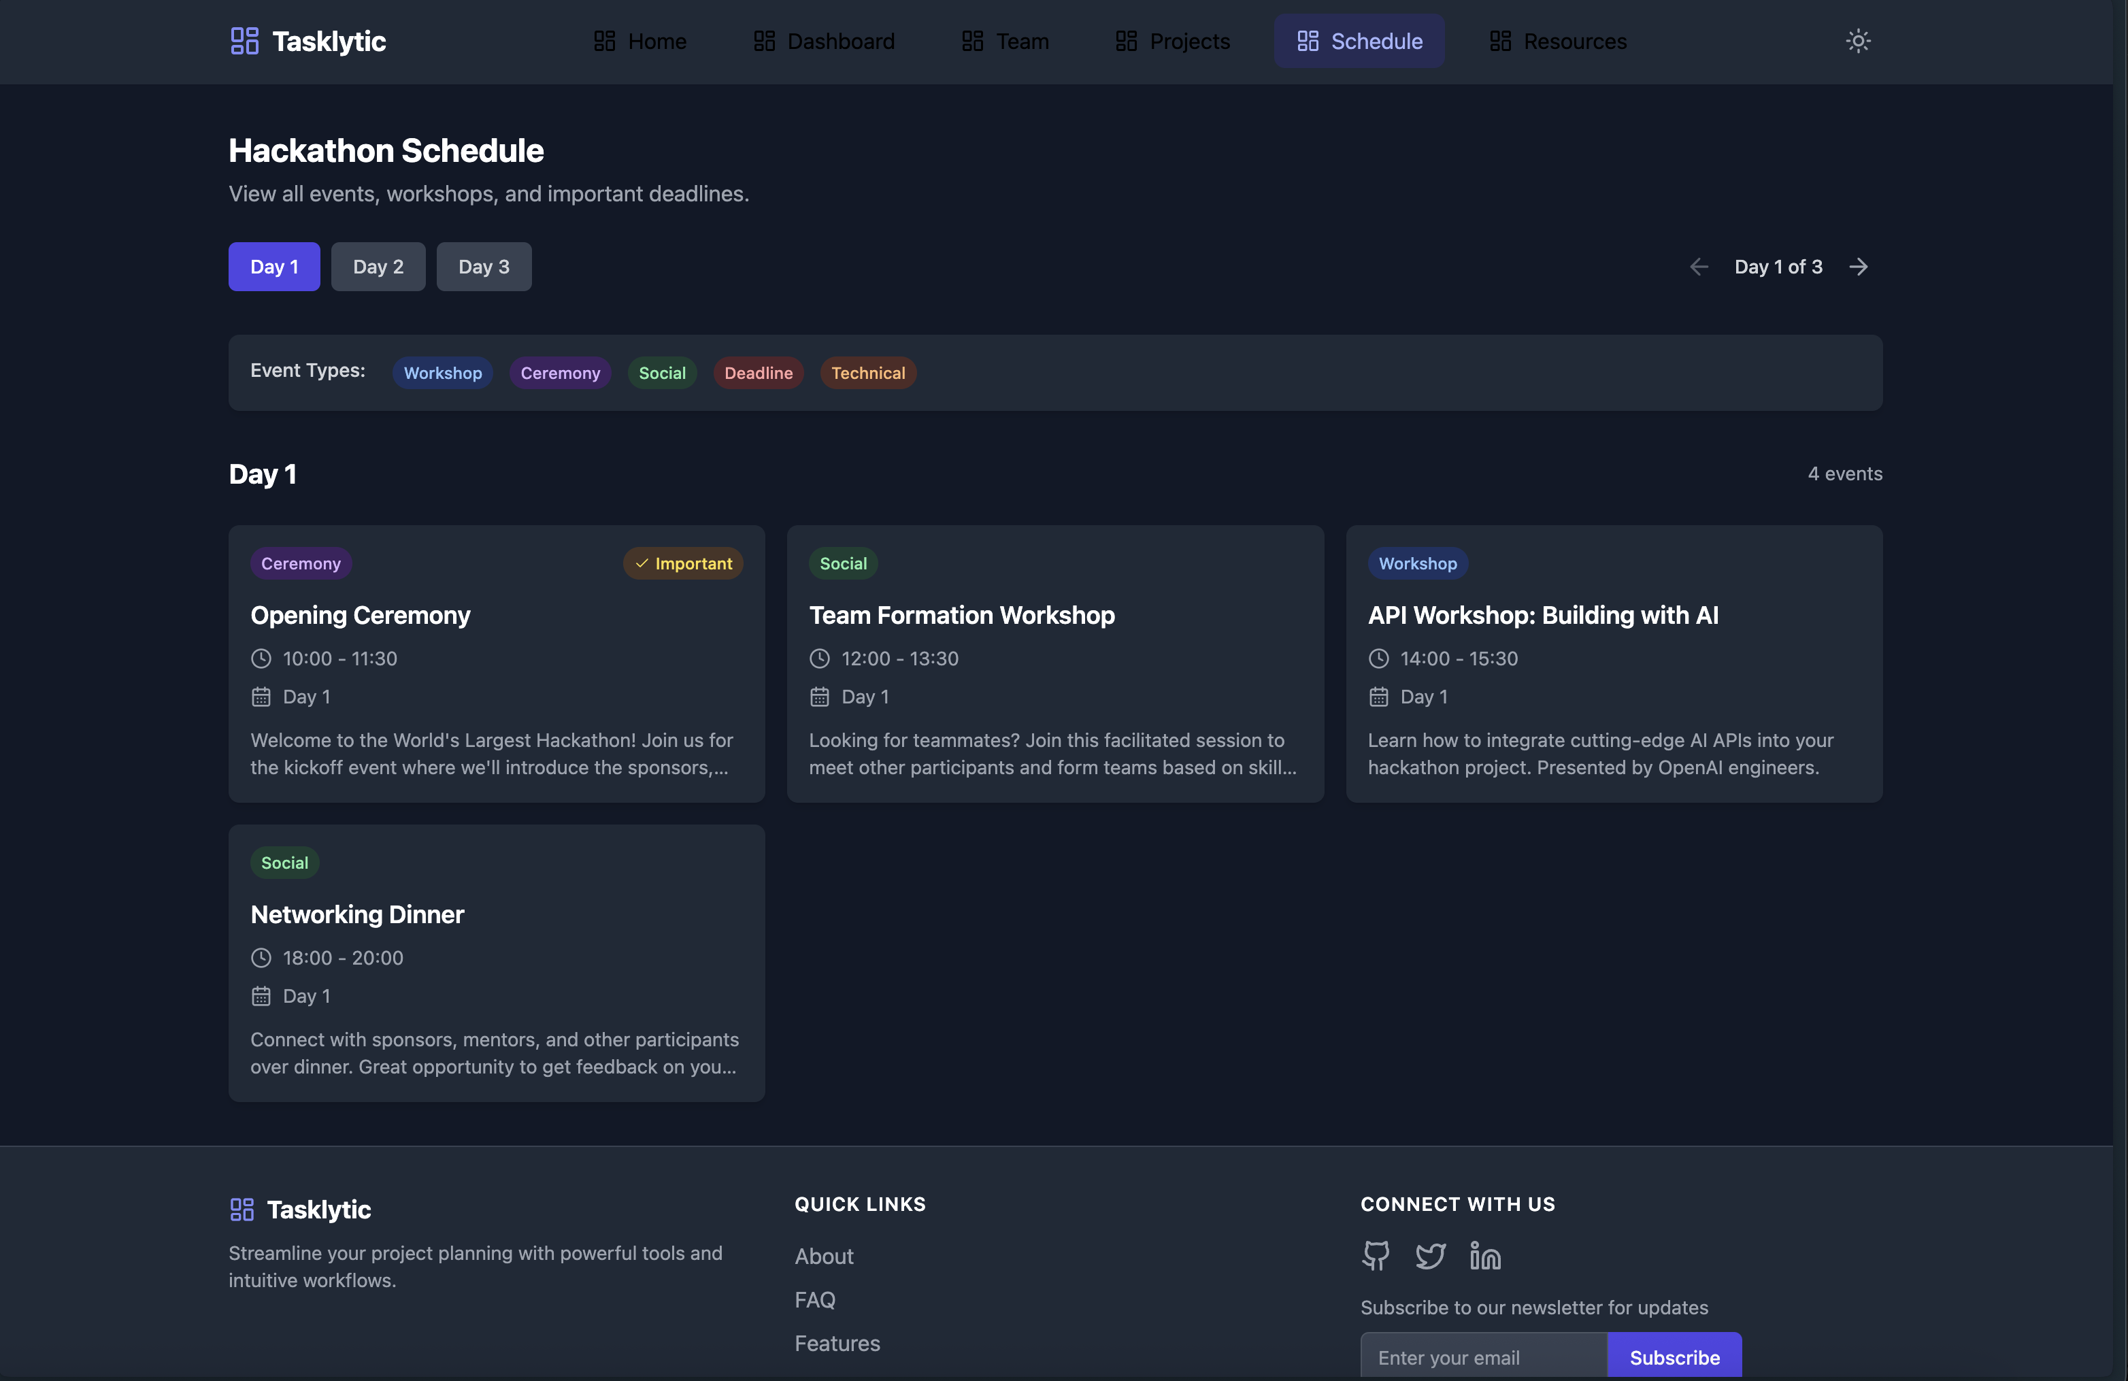Click the Subscribe button
2128x1381 pixels.
tap(1674, 1357)
